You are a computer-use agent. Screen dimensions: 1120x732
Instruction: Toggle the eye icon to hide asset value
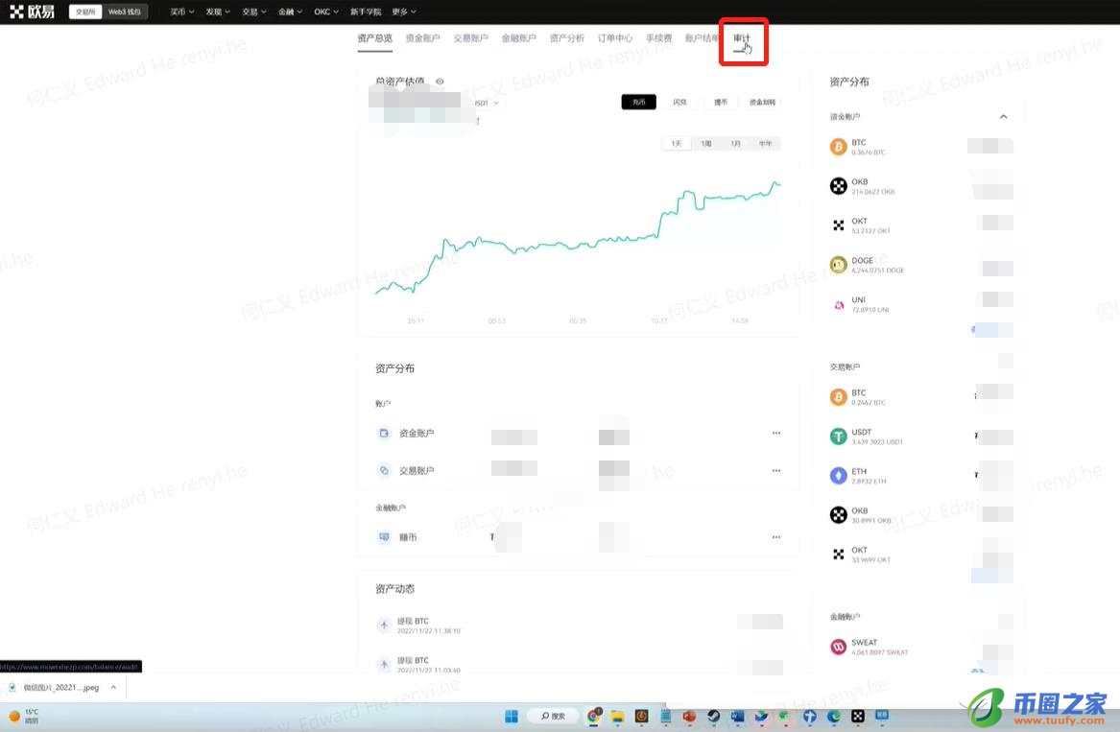coord(441,83)
